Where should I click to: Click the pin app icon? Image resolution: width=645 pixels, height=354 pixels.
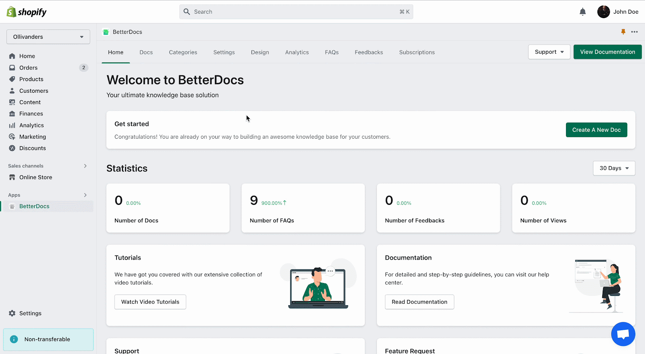pyautogui.click(x=623, y=32)
